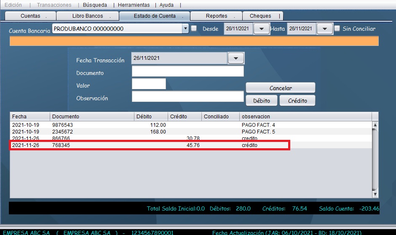Expand the Hasta date picker
This screenshot has height=235, width=396.
click(325, 29)
